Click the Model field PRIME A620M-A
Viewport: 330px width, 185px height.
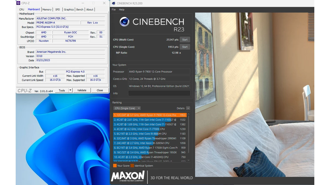58,23
